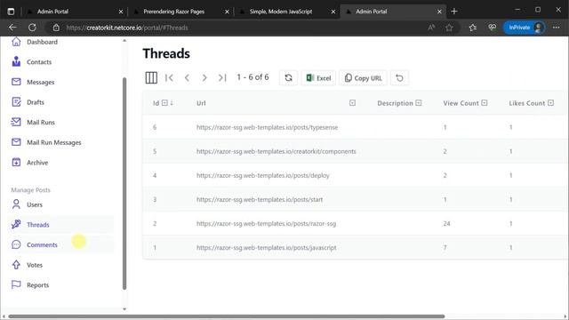Open Description column filter menu

[419, 103]
